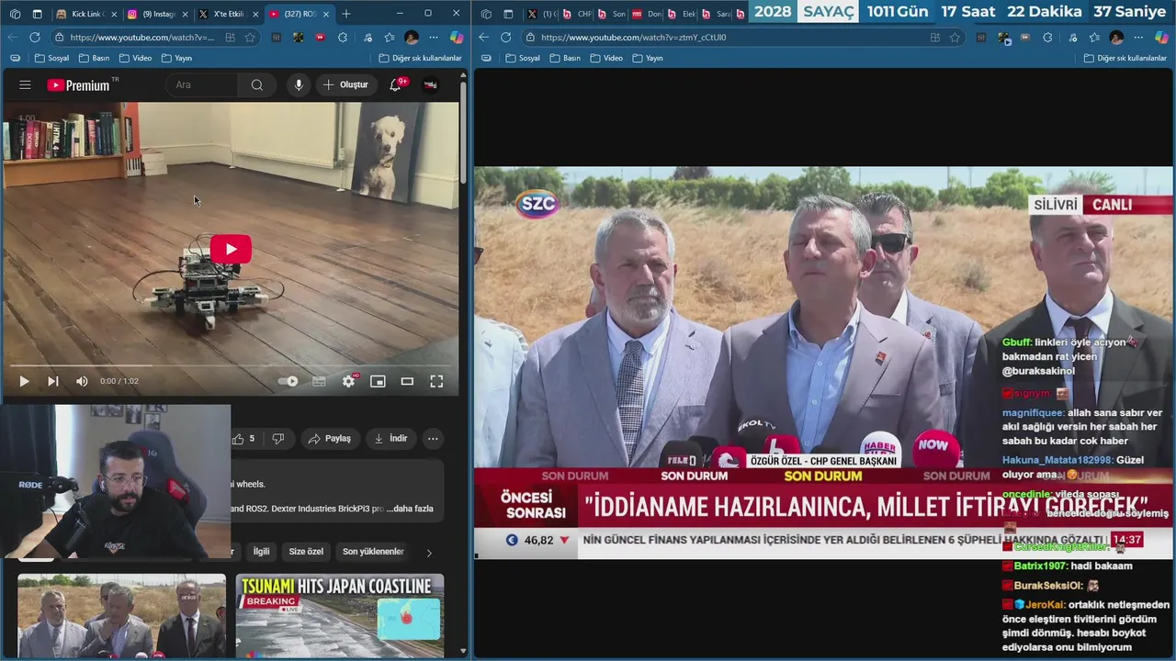Toggle subtitles button in player

click(x=319, y=381)
